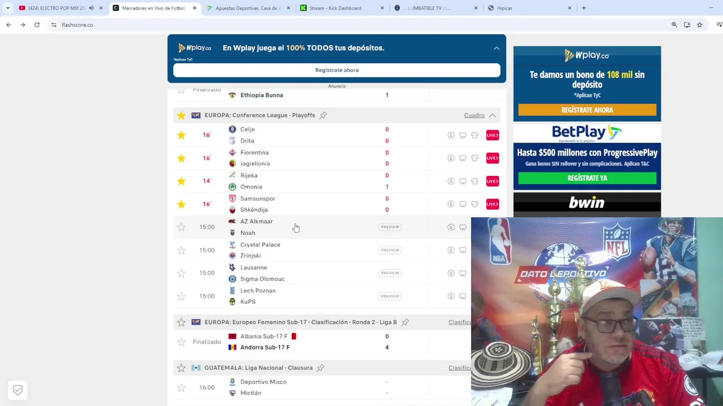Favorite the Lech Poznan vs KuPS match
The image size is (723, 406).
click(181, 296)
